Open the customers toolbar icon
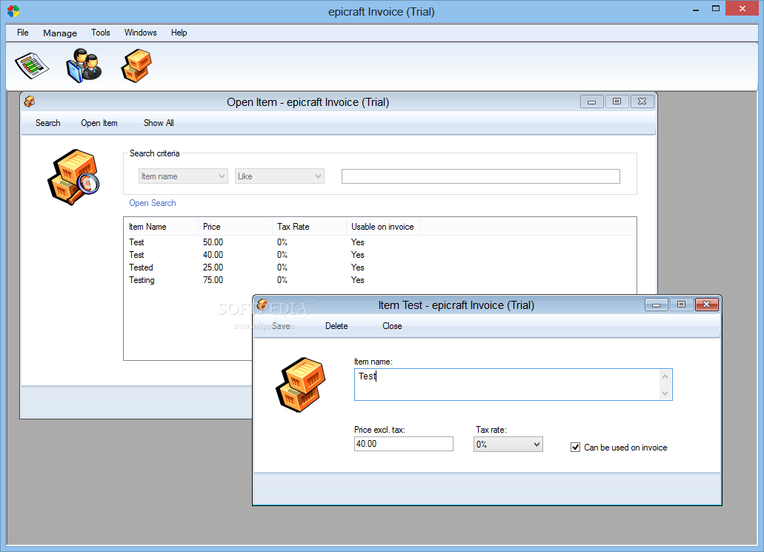The height and width of the screenshot is (552, 764). [x=84, y=65]
